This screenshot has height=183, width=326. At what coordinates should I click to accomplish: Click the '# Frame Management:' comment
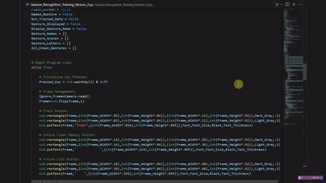click(58, 91)
